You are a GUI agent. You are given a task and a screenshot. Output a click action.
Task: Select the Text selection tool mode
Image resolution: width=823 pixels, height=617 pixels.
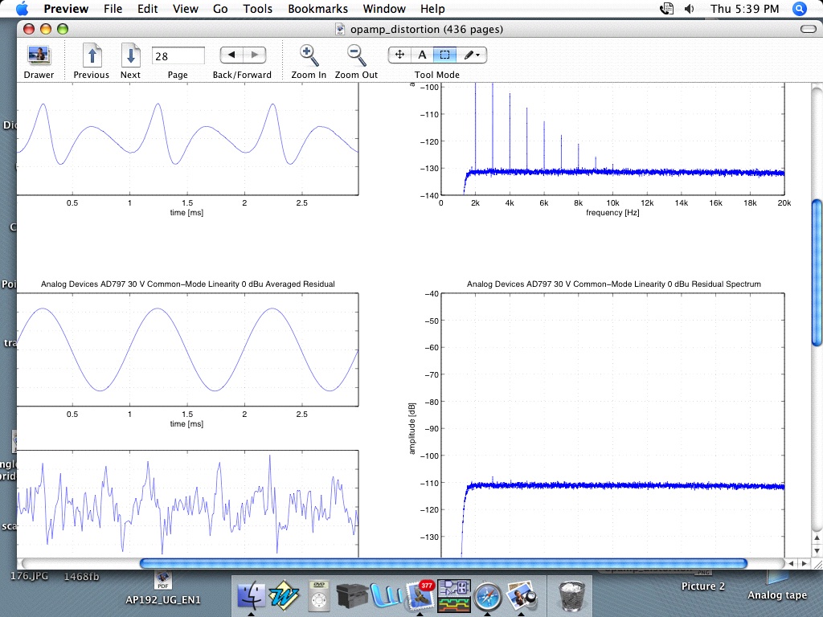click(x=422, y=55)
